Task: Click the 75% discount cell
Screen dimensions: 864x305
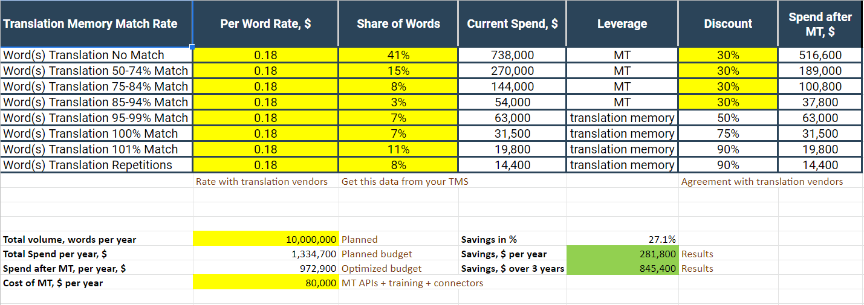Action: point(728,133)
